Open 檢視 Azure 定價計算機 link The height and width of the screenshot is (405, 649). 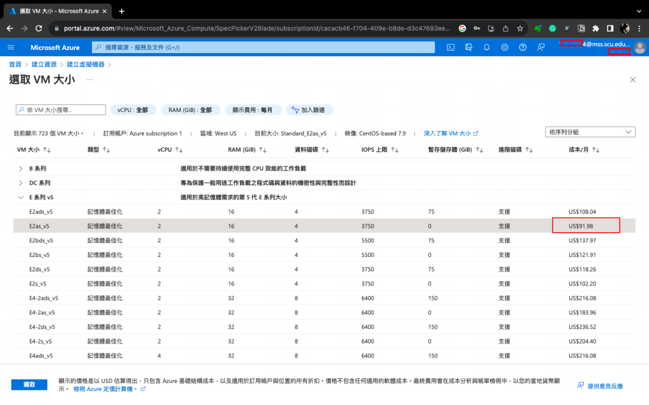pos(109,389)
